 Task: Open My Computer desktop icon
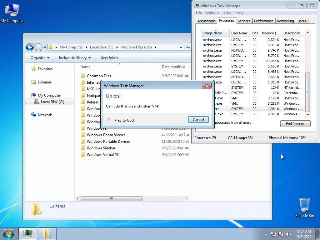tap(12, 12)
